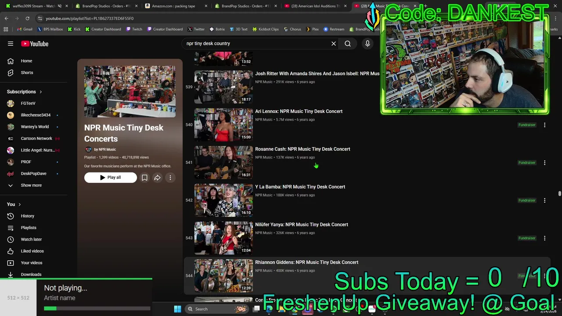
Task: Open Task View on the taskbar
Action: 256,309
